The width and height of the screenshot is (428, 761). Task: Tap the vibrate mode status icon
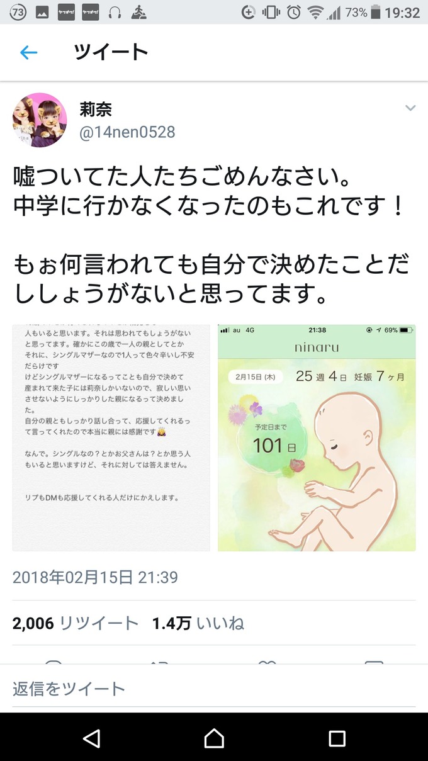(271, 12)
